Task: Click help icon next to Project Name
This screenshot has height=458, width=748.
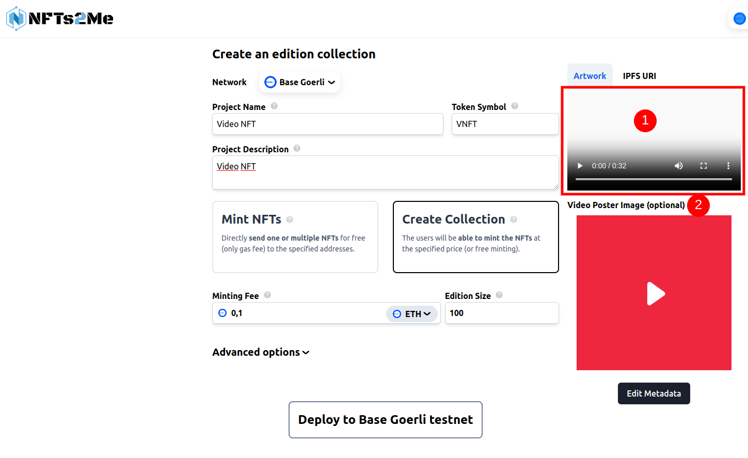Action: [274, 106]
